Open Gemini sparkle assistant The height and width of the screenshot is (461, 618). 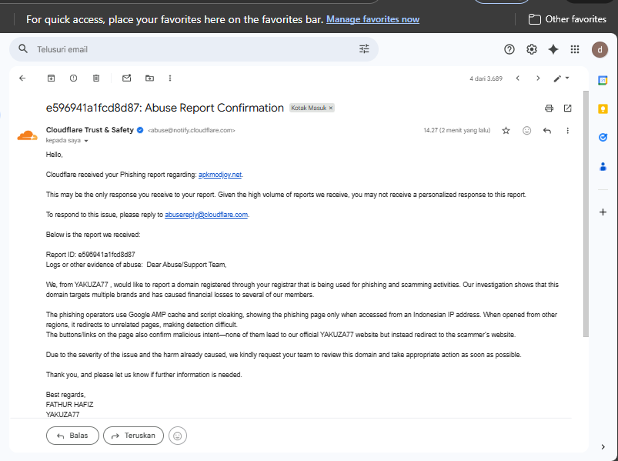point(553,49)
